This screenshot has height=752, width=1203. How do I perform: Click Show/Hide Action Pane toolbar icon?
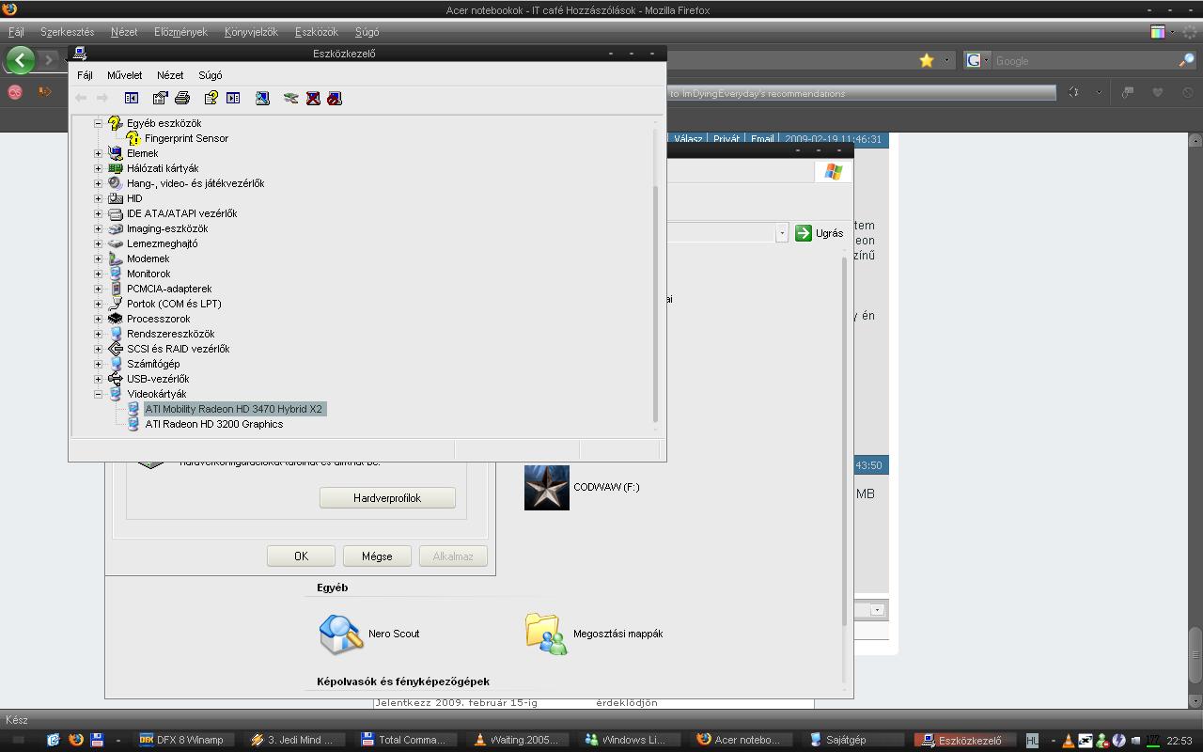click(233, 98)
